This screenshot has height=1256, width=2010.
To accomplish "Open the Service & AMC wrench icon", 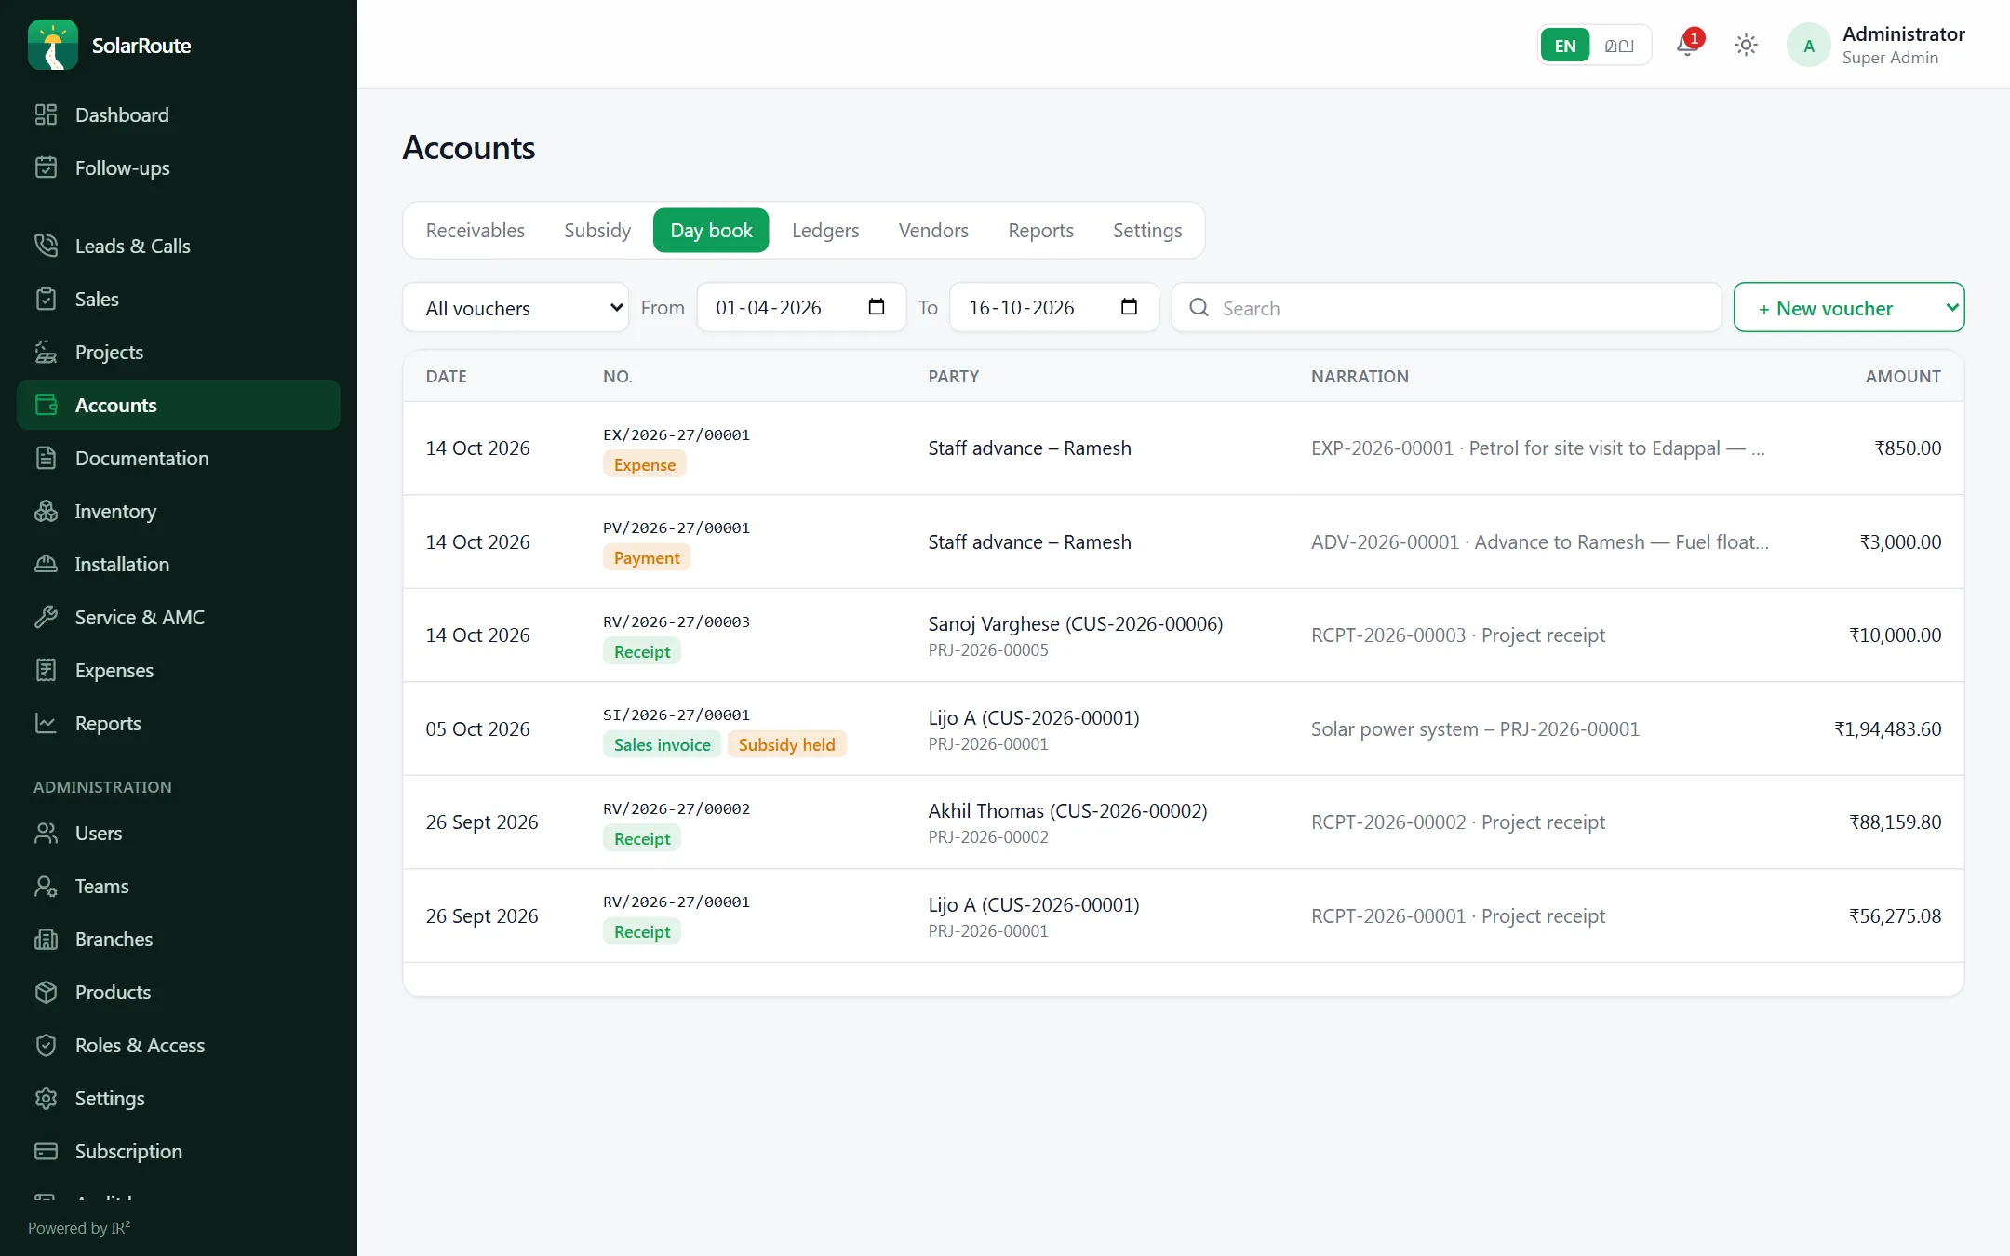I will 46,617.
